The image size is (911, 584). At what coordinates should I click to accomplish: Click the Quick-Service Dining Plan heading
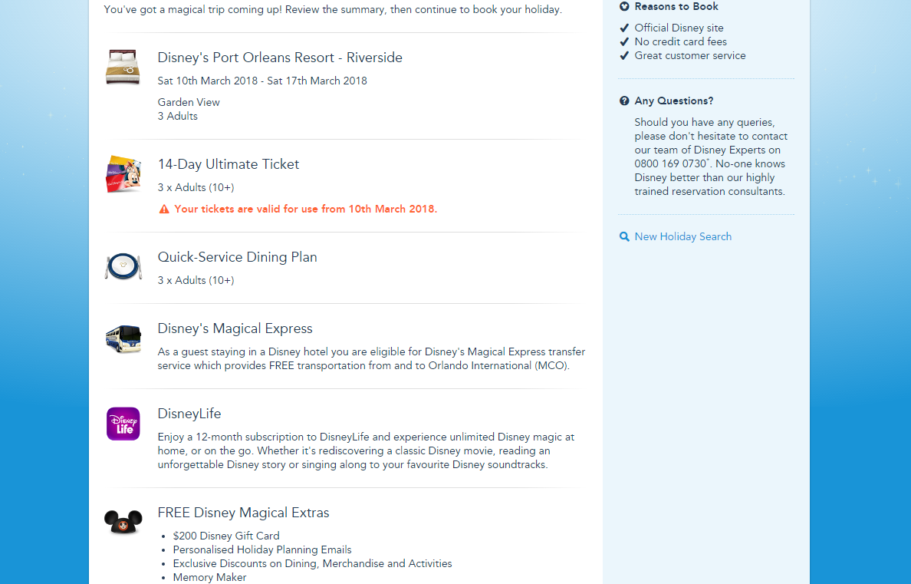[x=237, y=257]
